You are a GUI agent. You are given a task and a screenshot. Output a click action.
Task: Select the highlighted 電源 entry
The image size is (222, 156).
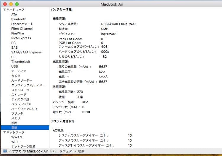25,128
